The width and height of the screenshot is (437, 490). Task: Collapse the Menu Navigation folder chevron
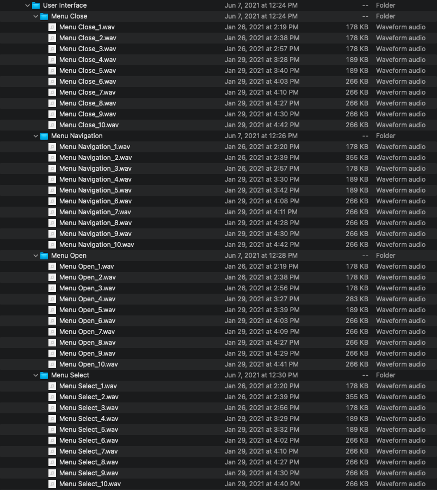36,136
